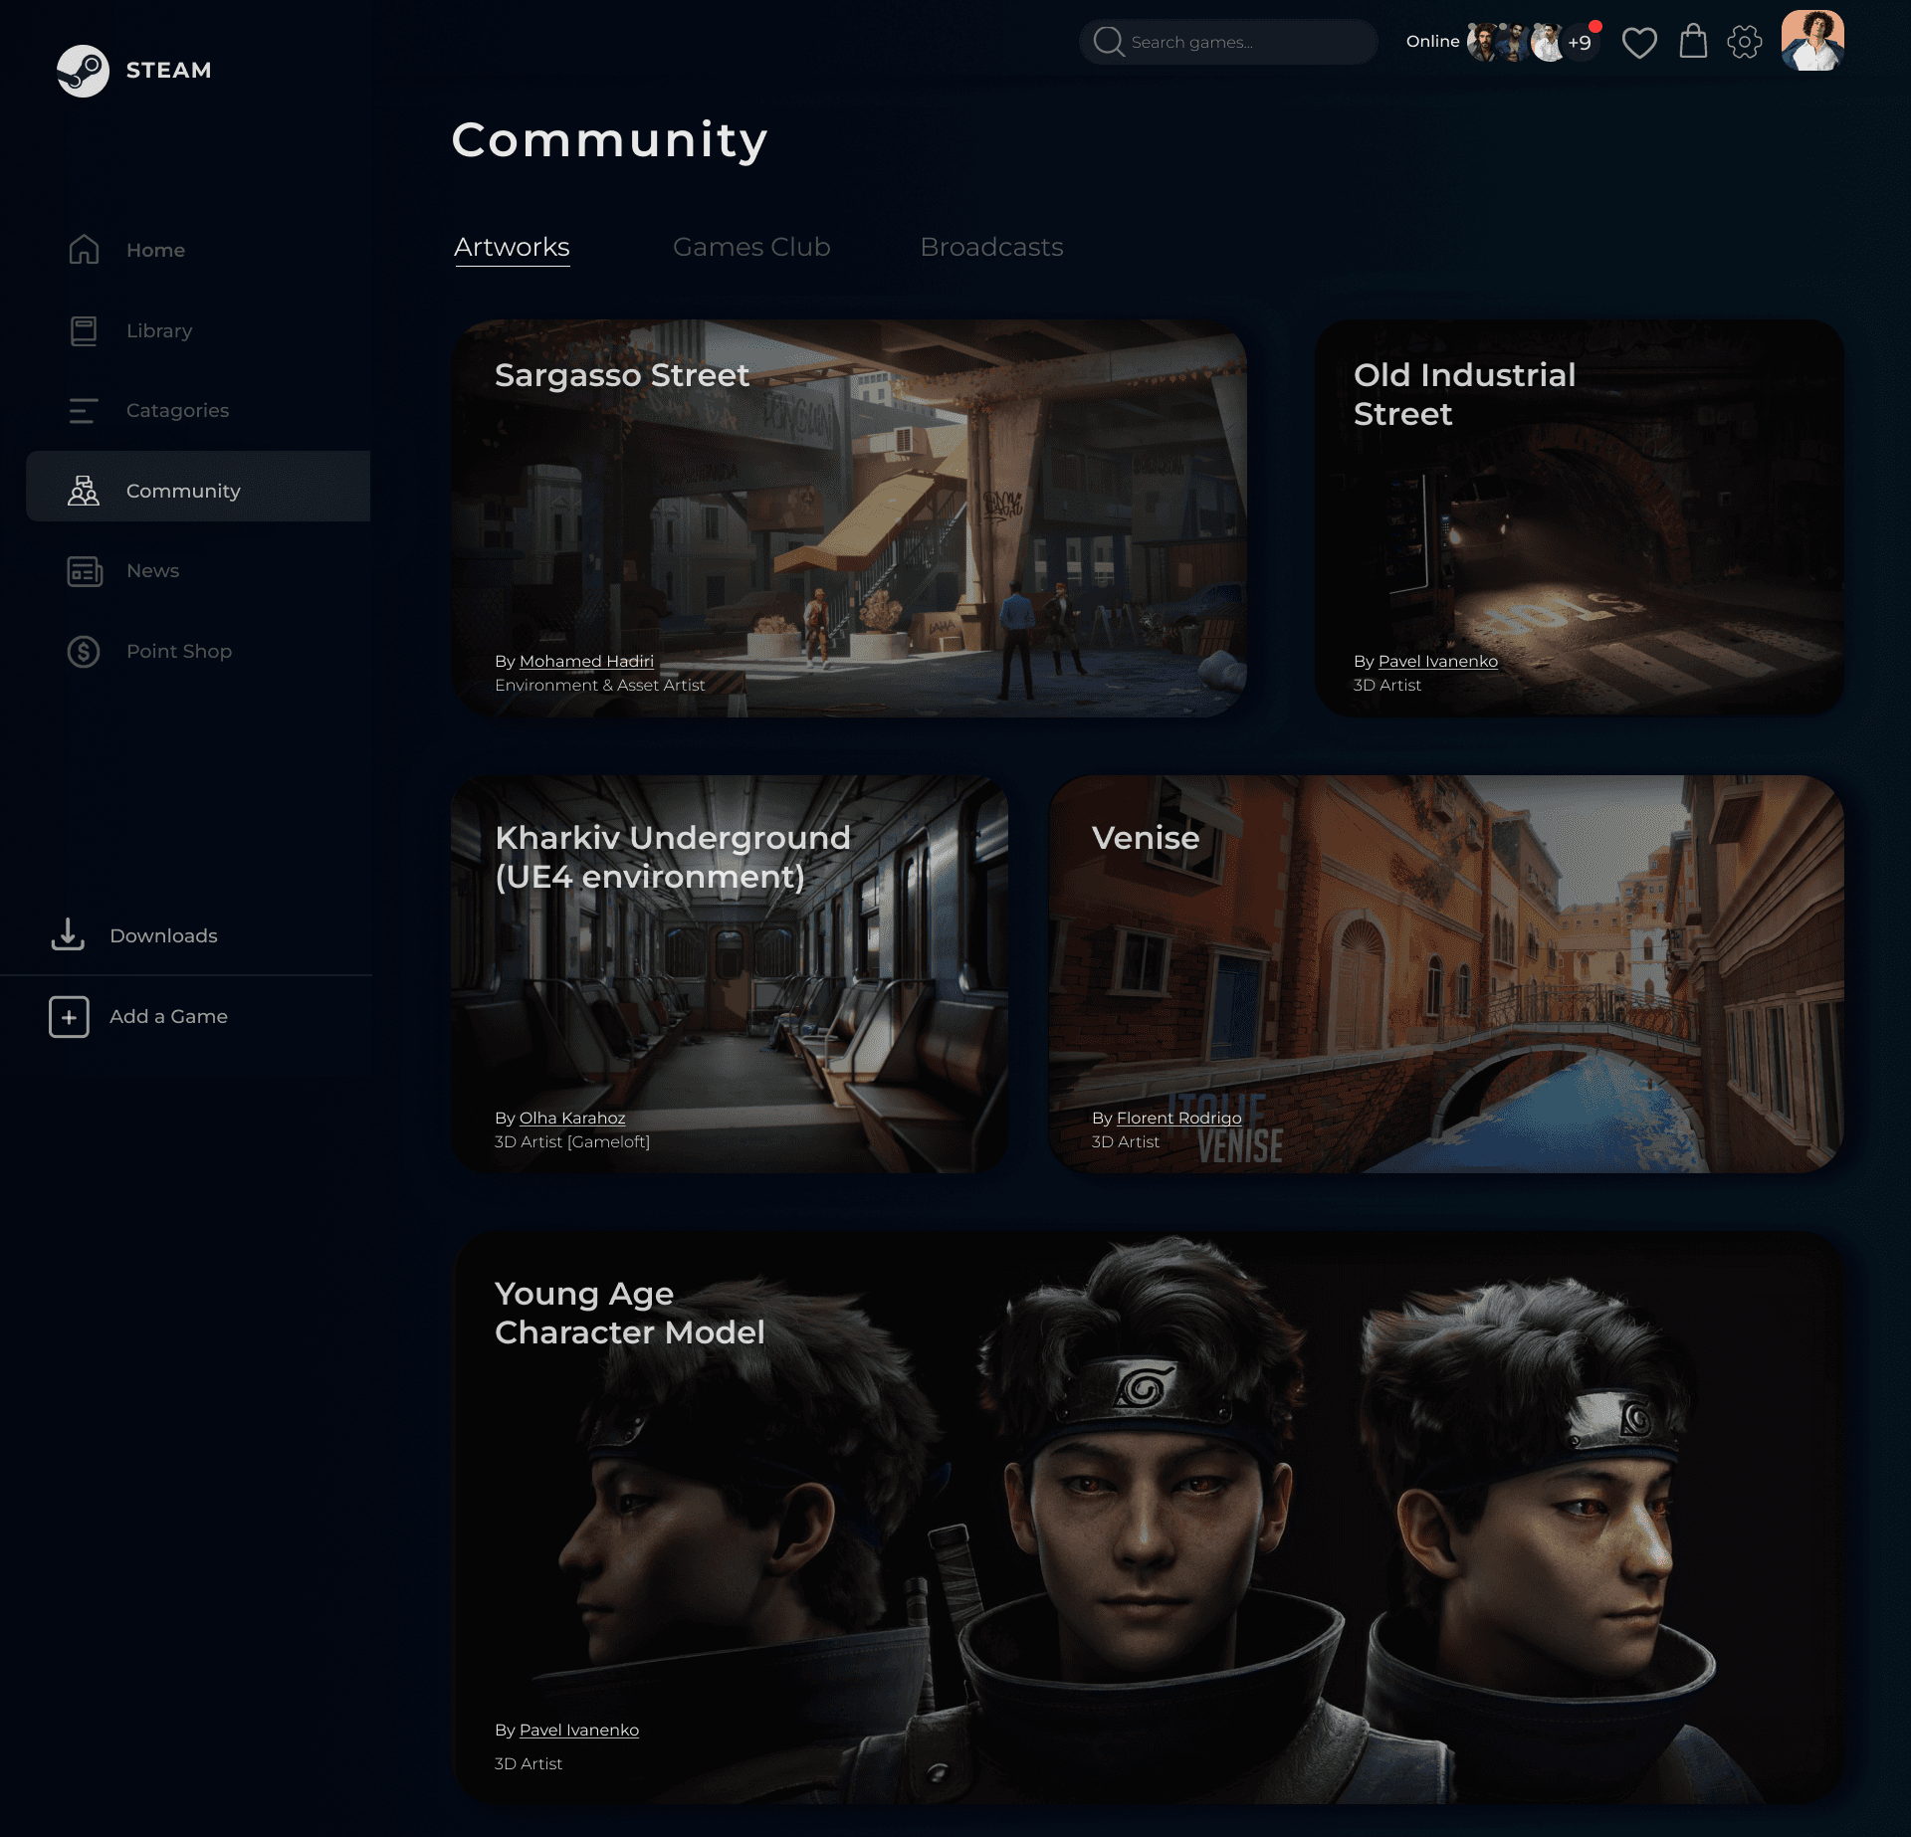Click the Community page heading
This screenshot has width=1911, height=1837.
tap(609, 140)
